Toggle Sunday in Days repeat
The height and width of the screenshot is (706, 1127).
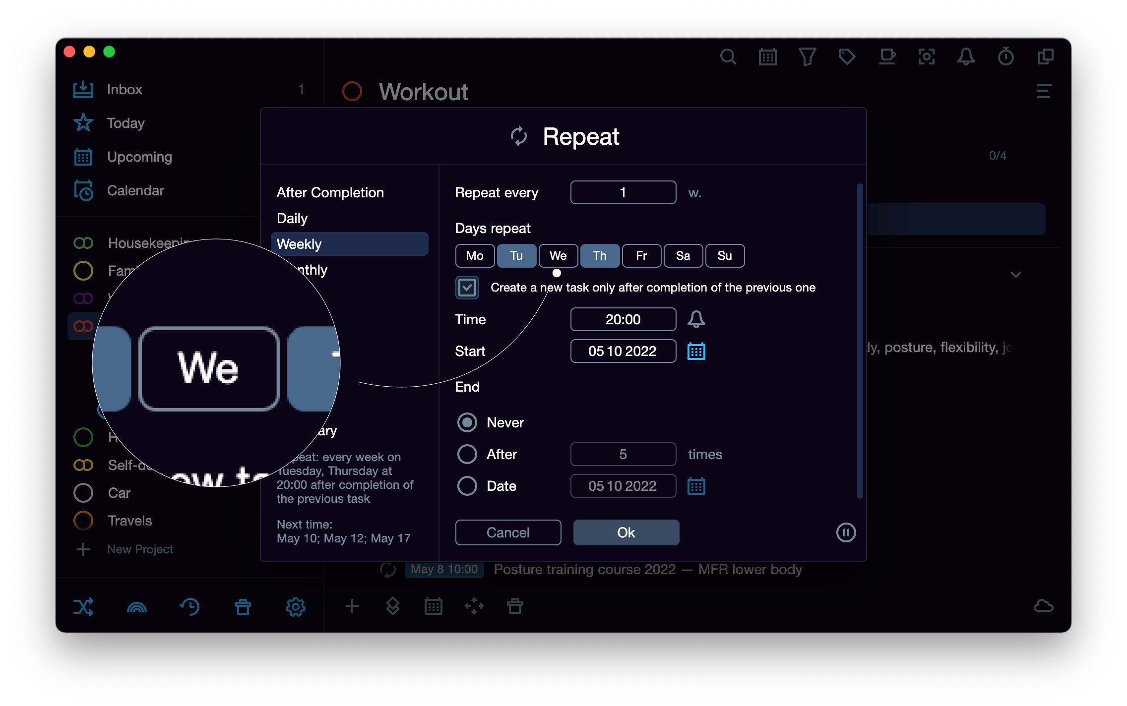(x=725, y=256)
